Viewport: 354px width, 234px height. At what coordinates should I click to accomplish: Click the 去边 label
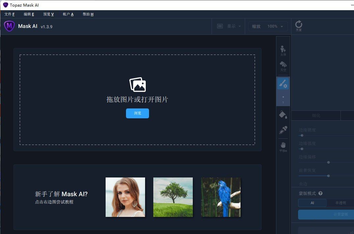(x=303, y=184)
